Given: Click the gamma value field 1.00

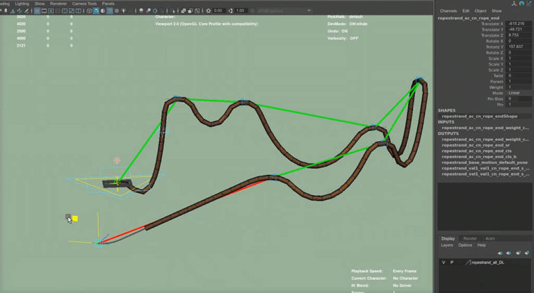Looking at the screenshot, I should tap(241, 11).
